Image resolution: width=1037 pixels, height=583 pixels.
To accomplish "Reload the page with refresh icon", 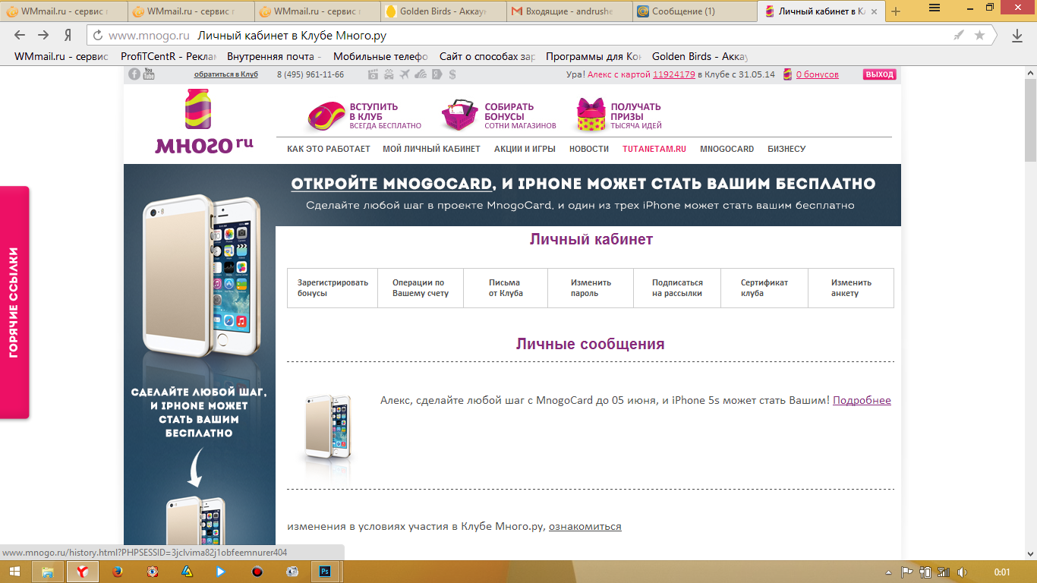I will (97, 36).
